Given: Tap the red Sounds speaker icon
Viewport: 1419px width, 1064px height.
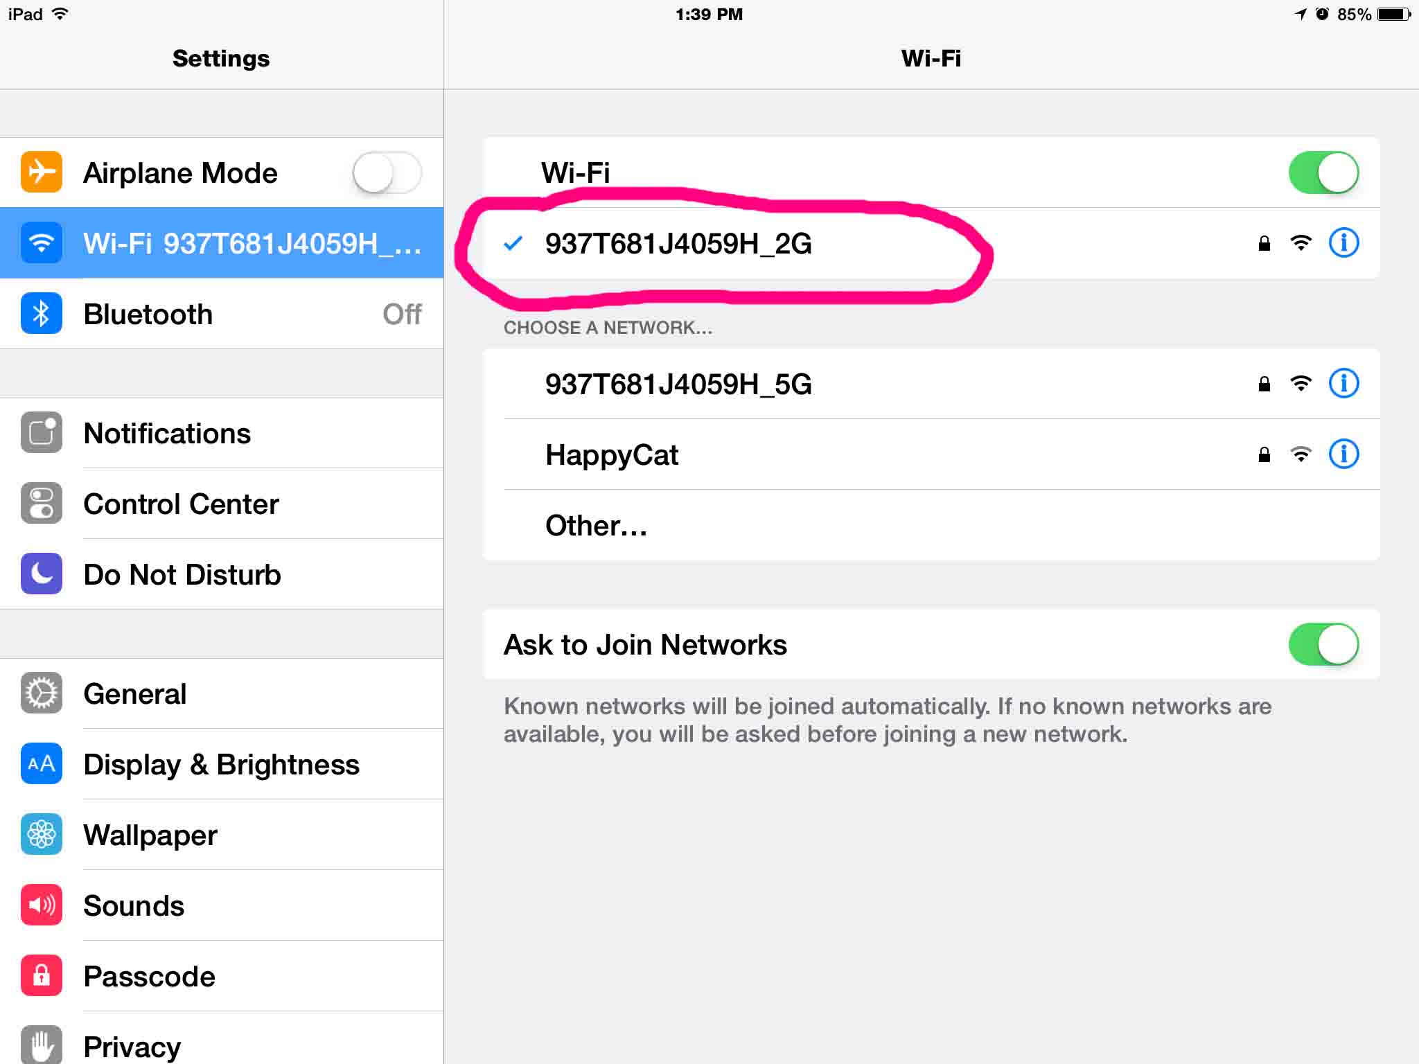Looking at the screenshot, I should click(42, 905).
